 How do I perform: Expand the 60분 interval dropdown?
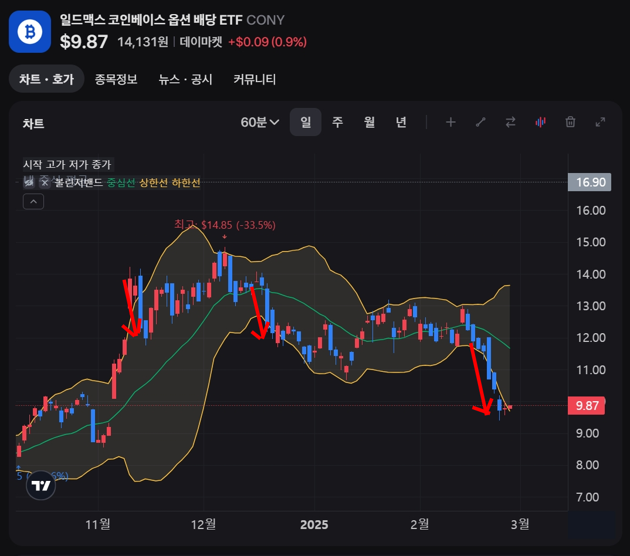(260, 122)
